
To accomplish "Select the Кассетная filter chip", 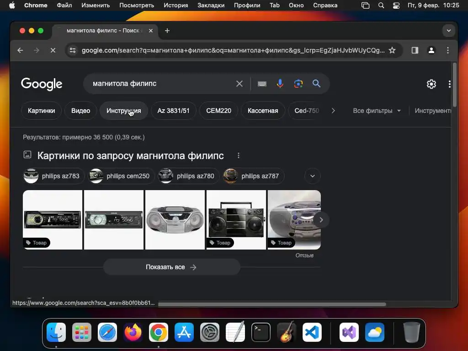I will tap(263, 111).
